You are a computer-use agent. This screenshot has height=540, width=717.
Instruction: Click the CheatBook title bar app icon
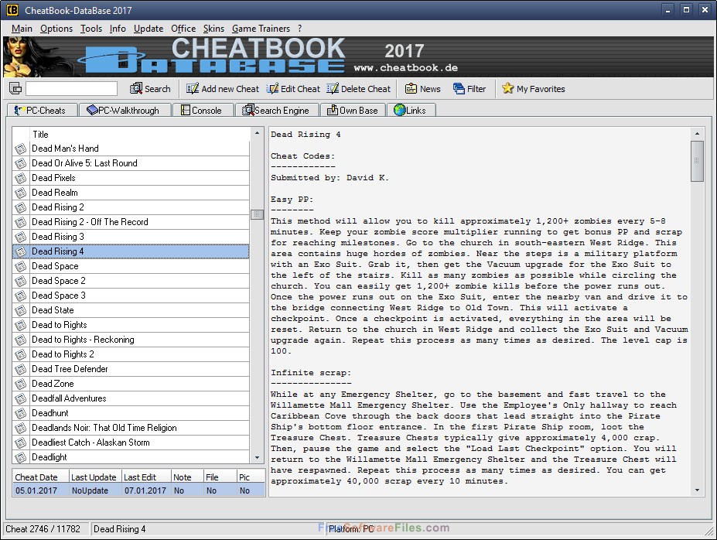[x=12, y=9]
